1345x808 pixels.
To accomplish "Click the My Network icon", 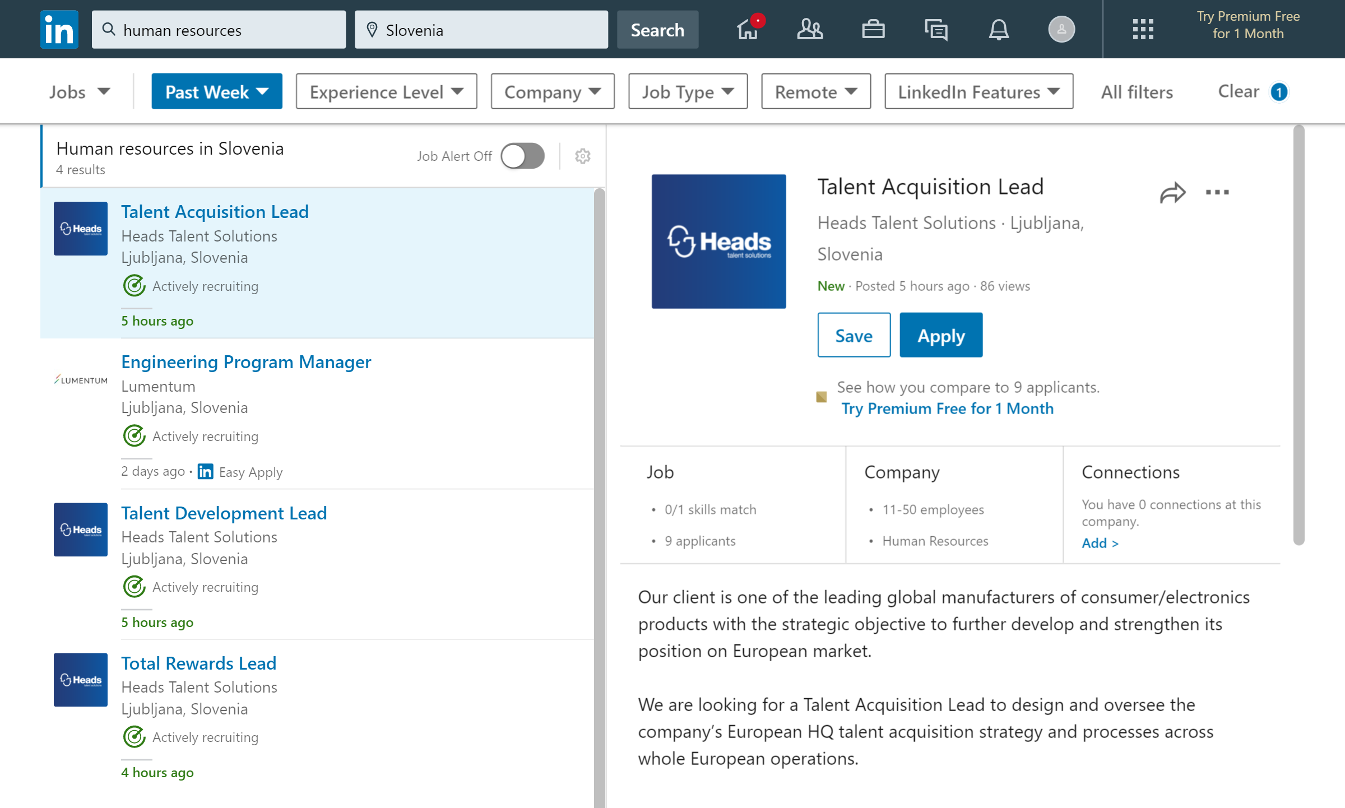I will click(x=810, y=29).
